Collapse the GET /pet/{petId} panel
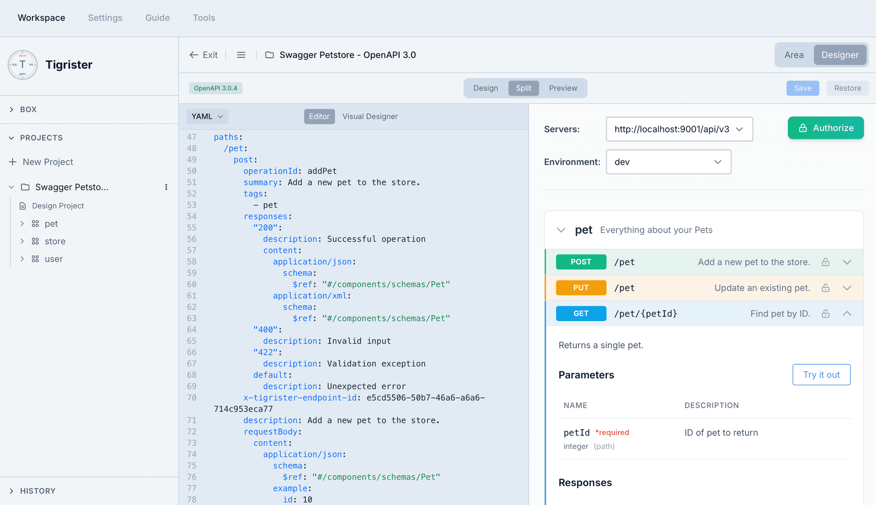876x505 pixels. click(x=847, y=313)
